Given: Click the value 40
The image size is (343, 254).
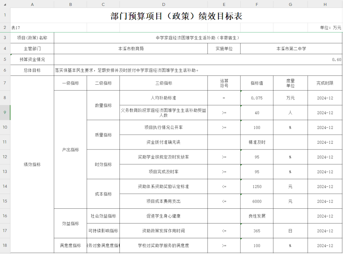Looking at the screenshot, I should 257,112.
